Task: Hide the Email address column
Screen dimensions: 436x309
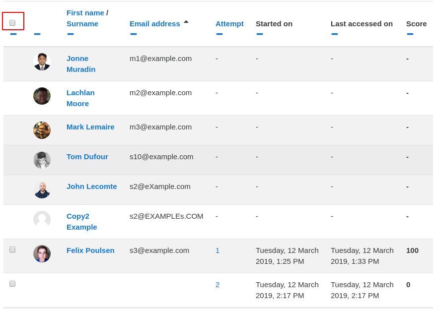Action: (x=134, y=34)
